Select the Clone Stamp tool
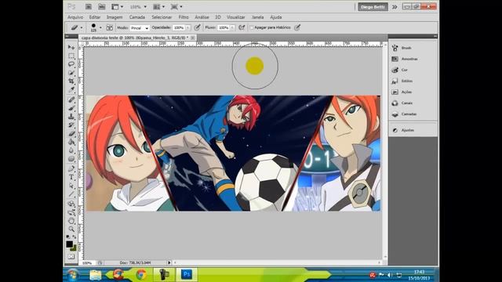The height and width of the screenshot is (282, 502). coord(71,117)
